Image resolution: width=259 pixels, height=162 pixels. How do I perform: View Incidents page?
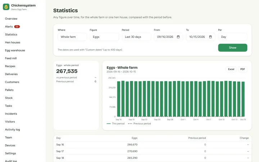coord(11,114)
